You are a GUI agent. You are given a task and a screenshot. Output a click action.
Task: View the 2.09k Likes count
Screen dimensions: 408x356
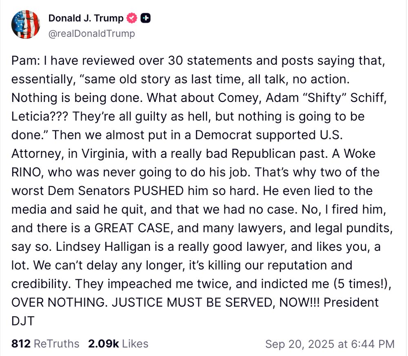click(x=104, y=344)
